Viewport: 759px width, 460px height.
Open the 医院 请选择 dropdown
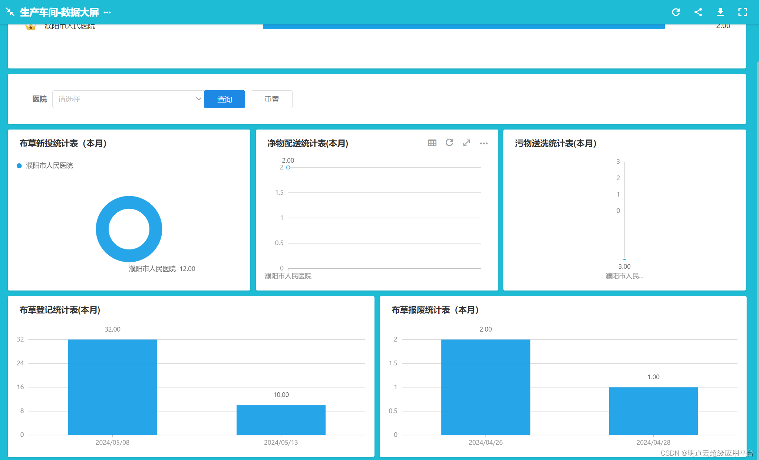click(128, 99)
